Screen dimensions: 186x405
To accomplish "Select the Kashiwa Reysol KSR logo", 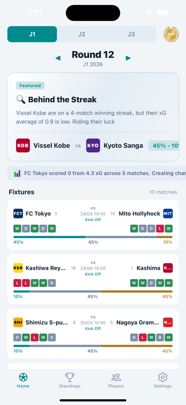I will (x=18, y=268).
